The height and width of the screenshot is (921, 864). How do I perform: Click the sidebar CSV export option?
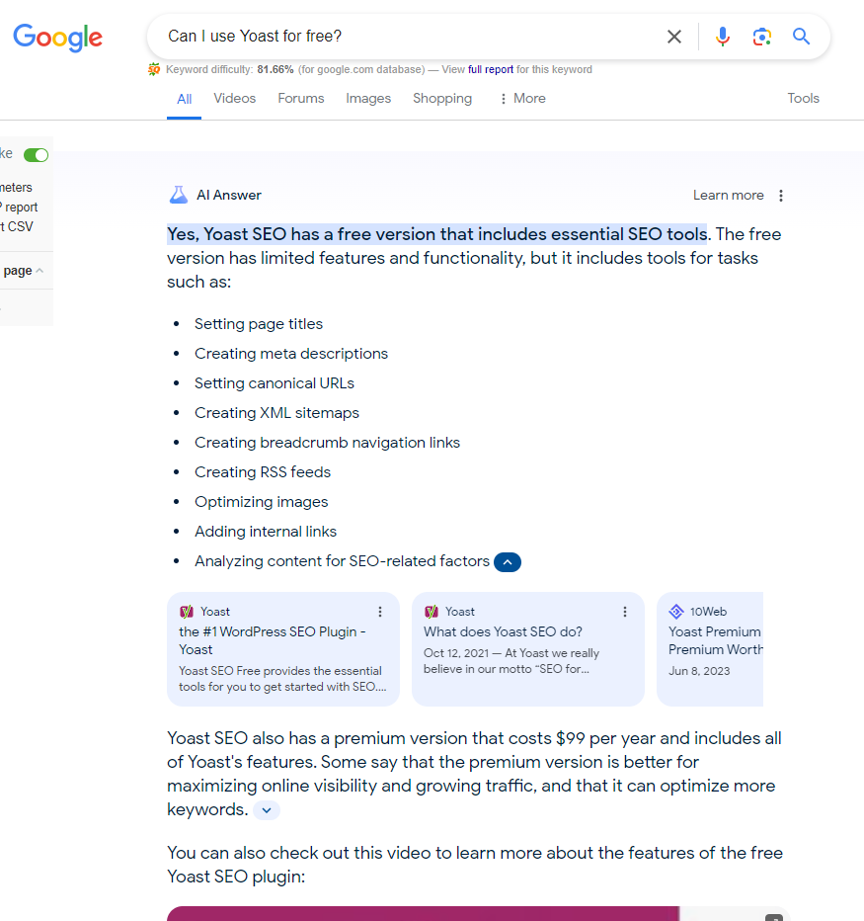tap(18, 226)
